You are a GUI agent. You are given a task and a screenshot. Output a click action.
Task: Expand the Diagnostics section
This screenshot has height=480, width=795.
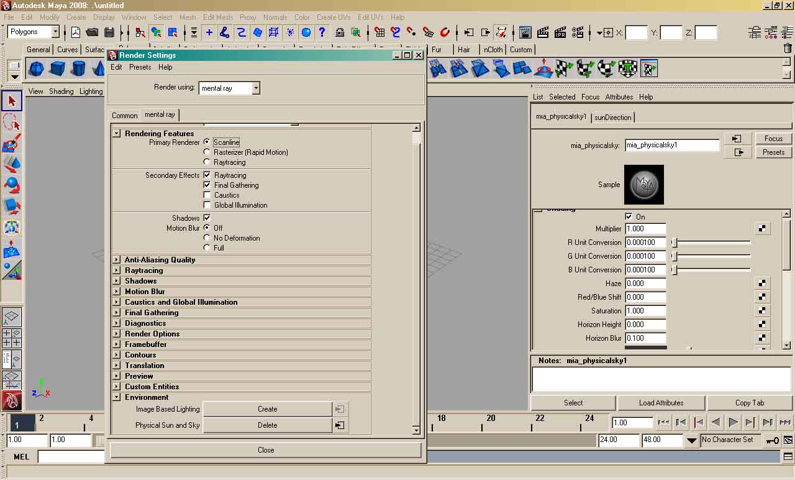tap(116, 323)
